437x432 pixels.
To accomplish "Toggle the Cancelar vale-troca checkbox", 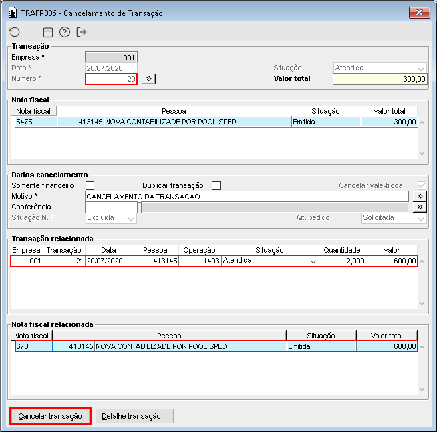I will 422,185.
